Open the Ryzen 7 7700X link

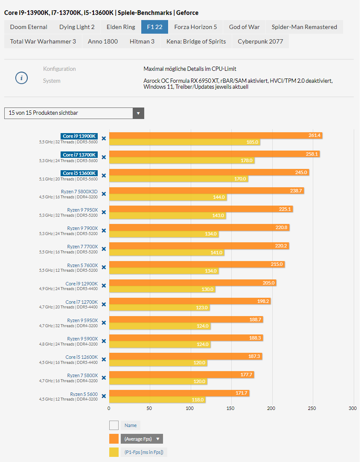tap(82, 247)
